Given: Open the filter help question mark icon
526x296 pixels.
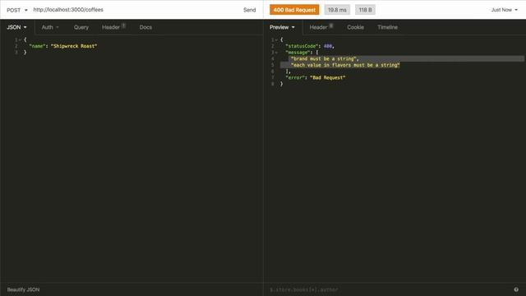Looking at the screenshot, I should (x=516, y=289).
